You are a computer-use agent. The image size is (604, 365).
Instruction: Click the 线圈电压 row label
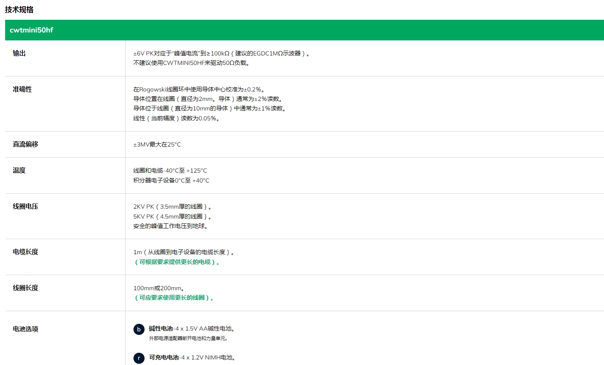[x=25, y=206]
